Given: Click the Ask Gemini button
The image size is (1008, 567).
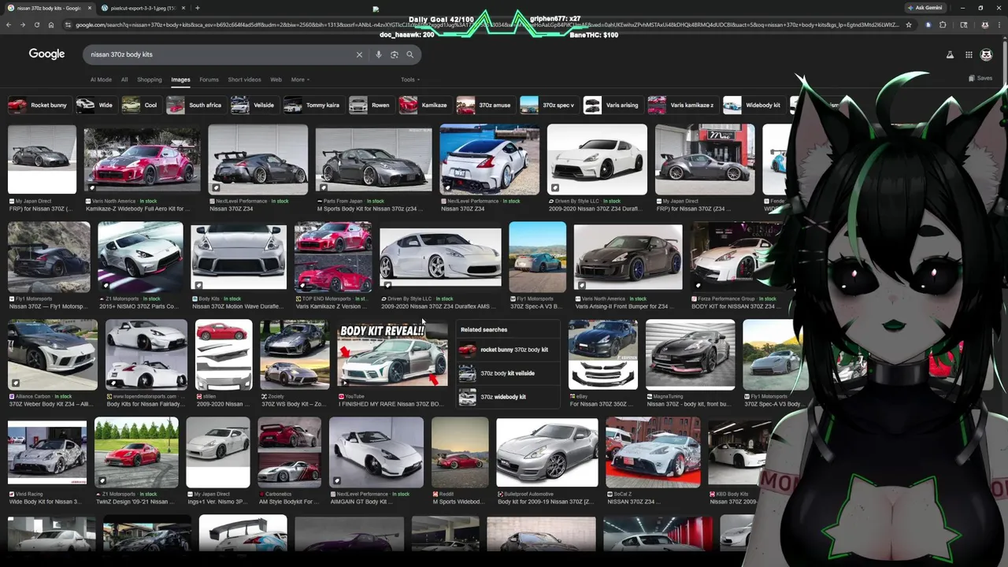Looking at the screenshot, I should tap(925, 7).
